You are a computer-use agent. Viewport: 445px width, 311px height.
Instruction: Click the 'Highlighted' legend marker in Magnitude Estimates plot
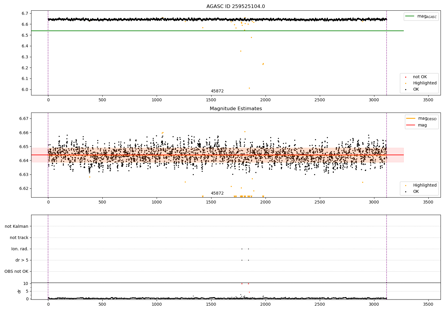pyautogui.click(x=406, y=185)
